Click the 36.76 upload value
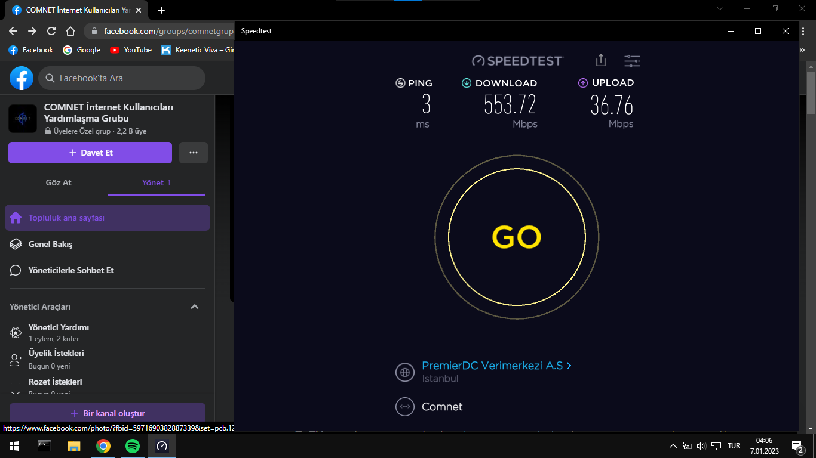The height and width of the screenshot is (458, 816). coord(612,105)
